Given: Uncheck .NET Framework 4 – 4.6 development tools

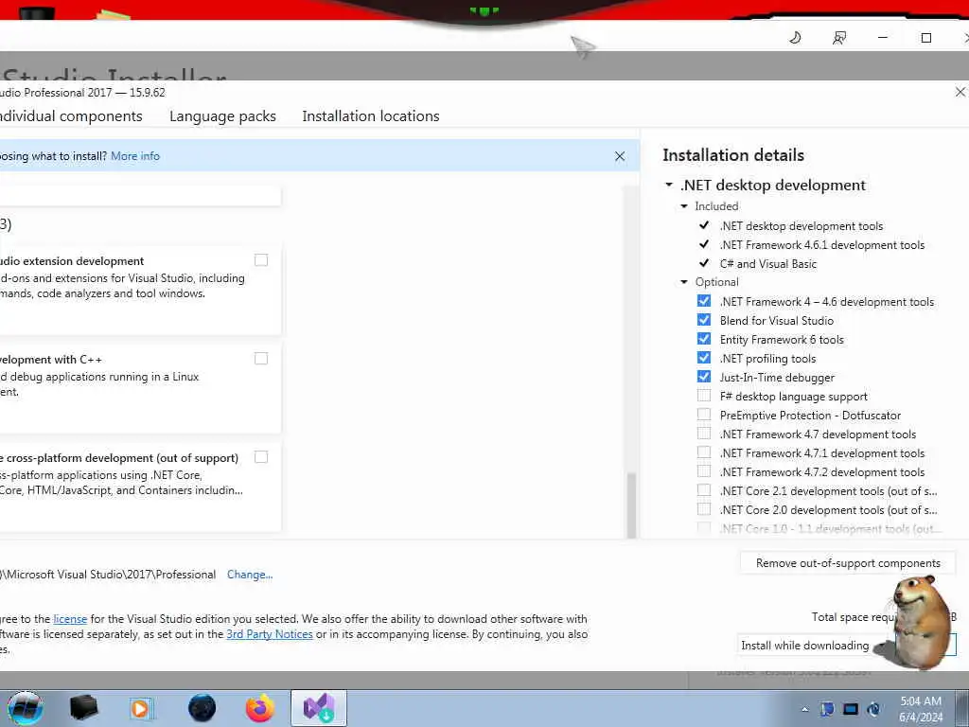Looking at the screenshot, I should point(704,301).
